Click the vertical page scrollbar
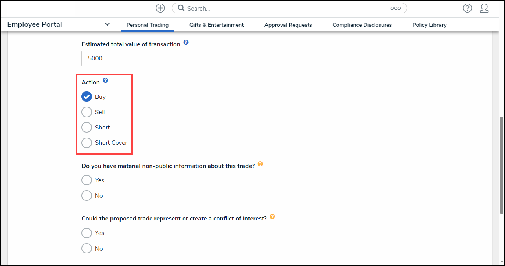The width and height of the screenshot is (505, 266). coord(501,165)
